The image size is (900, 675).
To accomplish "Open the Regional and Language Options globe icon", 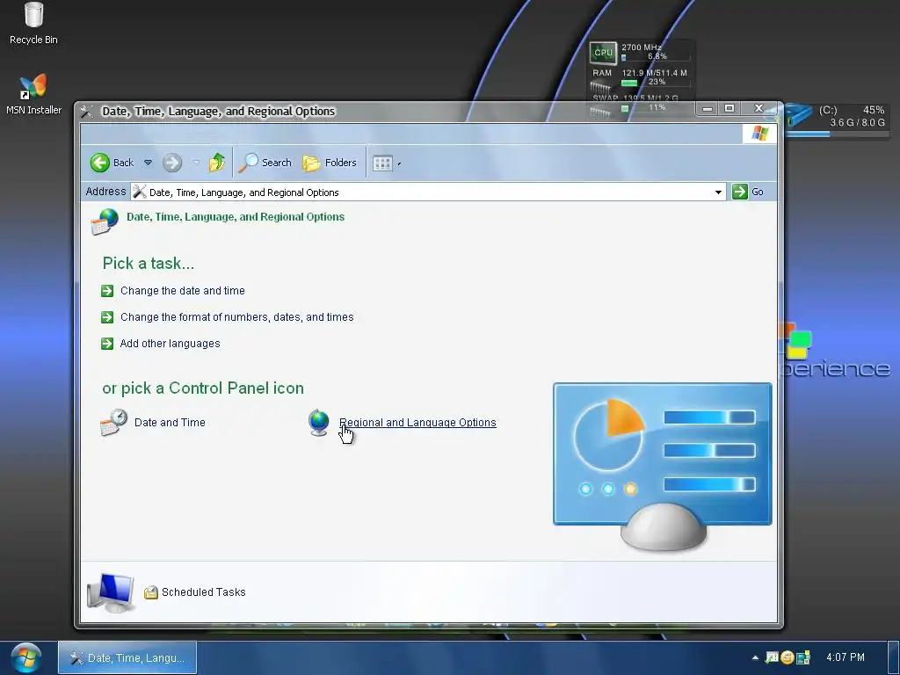I will click(x=318, y=423).
